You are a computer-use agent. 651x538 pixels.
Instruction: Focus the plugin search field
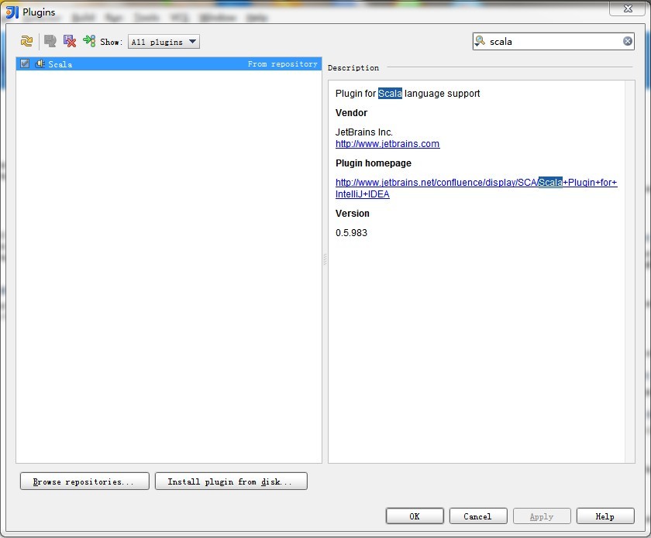553,42
